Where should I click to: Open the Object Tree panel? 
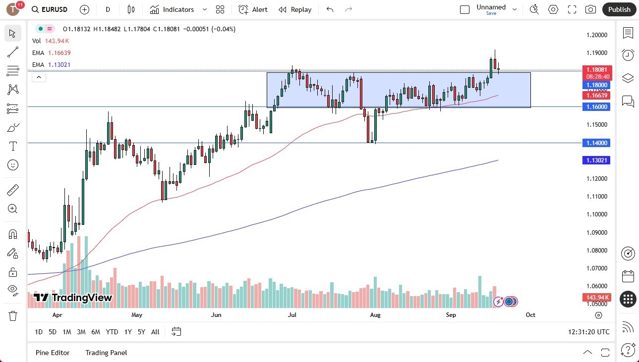[628, 78]
